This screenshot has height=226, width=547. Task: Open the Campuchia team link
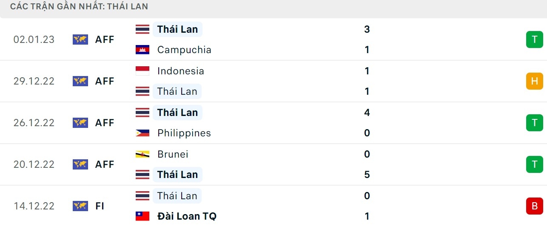coord(184,50)
